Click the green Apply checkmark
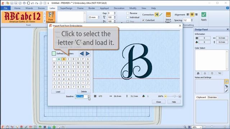Viewport: 230px width, 129px height. pos(204,17)
